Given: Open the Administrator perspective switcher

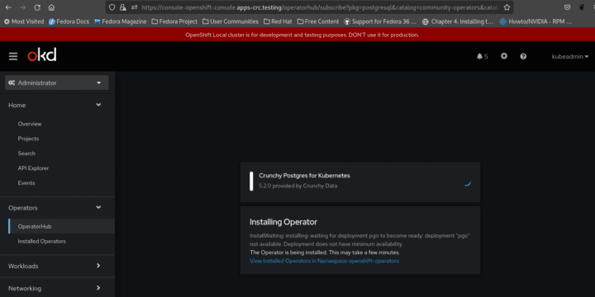Looking at the screenshot, I should (56, 82).
